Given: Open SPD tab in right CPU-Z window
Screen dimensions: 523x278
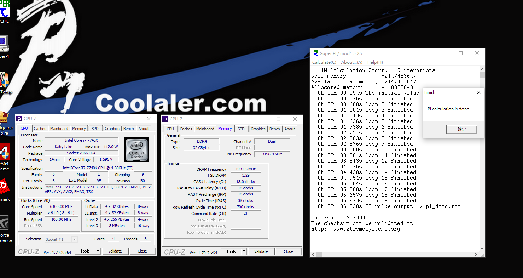Looking at the screenshot, I should 241,129.
